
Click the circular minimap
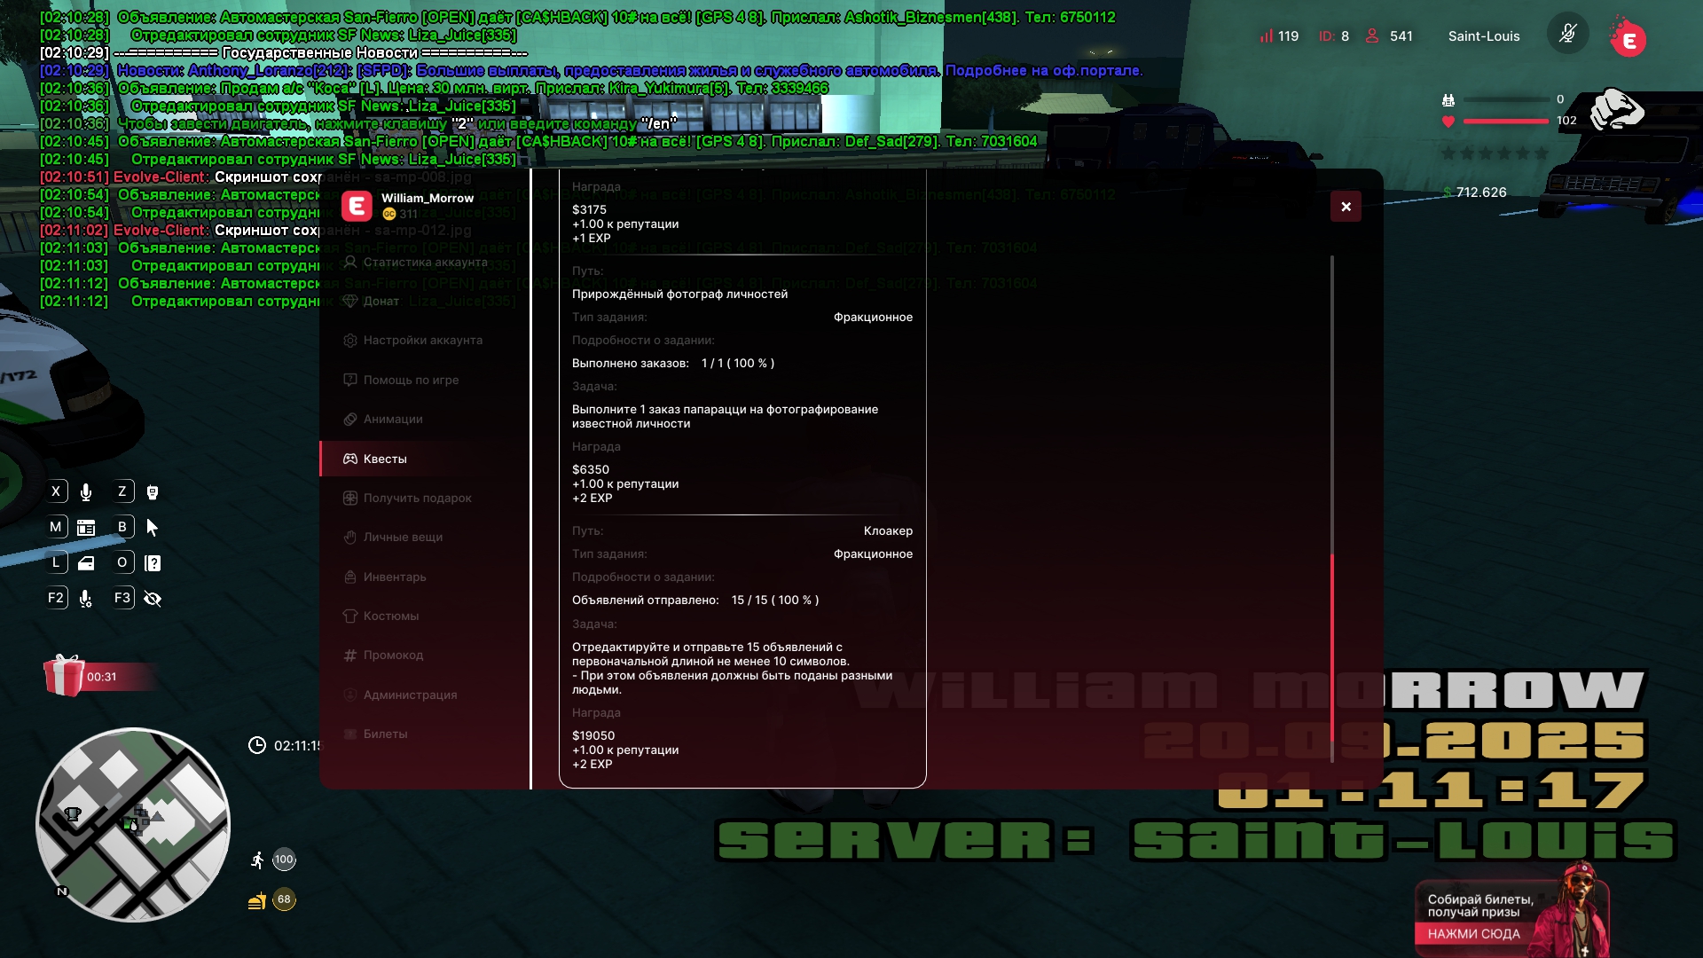click(133, 825)
